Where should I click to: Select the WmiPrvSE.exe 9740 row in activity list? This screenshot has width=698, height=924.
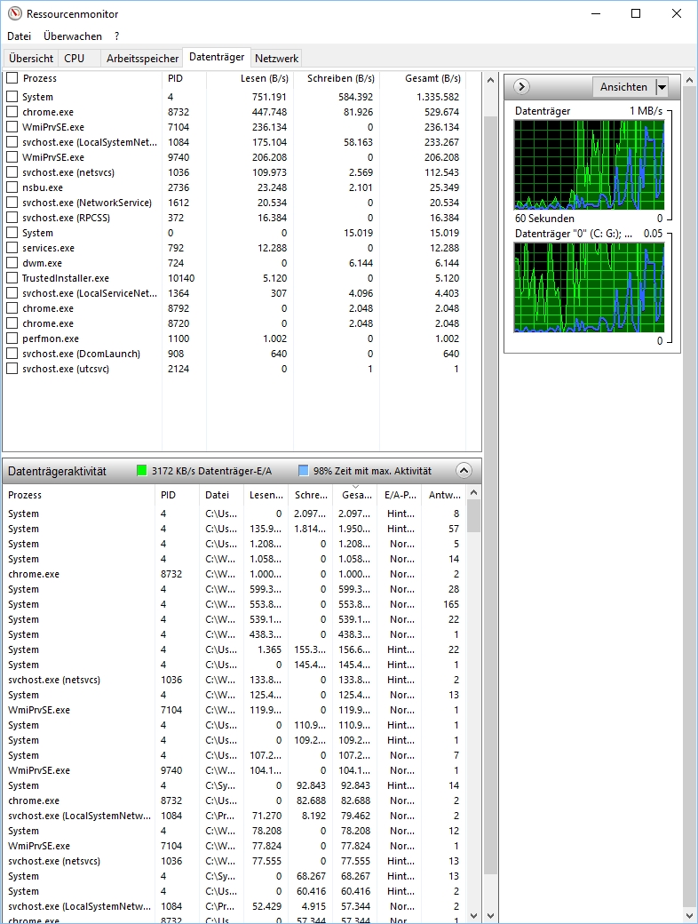234,770
